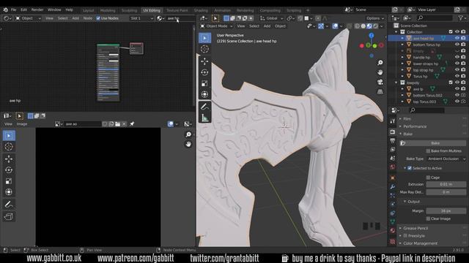Click the outliner search field
The height and width of the screenshot is (263, 469).
pos(435,18)
